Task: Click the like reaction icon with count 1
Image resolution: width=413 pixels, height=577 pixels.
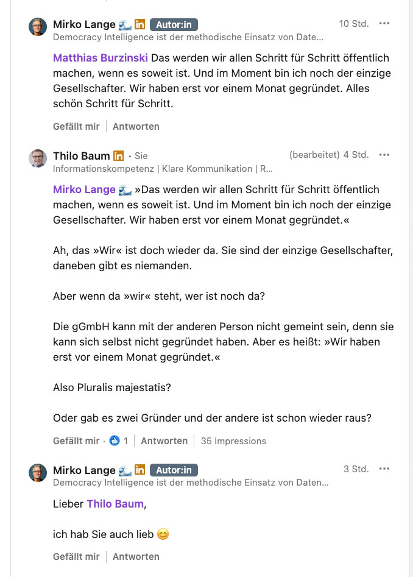Action: tap(114, 441)
